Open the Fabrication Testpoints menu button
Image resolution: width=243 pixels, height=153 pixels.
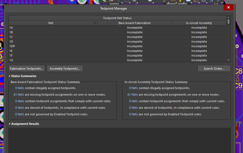(x=27, y=69)
